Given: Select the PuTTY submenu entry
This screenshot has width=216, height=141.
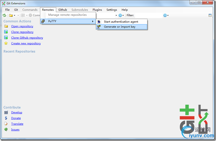Looking at the screenshot, I should click(x=68, y=21).
